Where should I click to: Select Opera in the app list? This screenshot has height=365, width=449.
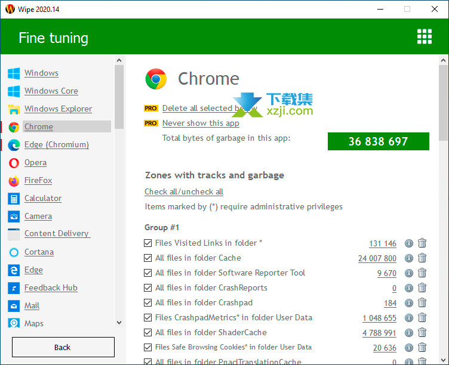click(x=35, y=163)
